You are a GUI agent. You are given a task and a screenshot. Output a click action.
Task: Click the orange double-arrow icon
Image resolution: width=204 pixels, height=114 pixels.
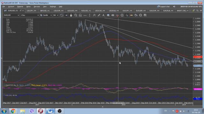coord(131,15)
